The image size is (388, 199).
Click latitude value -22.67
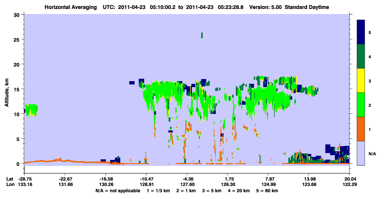[65, 179]
